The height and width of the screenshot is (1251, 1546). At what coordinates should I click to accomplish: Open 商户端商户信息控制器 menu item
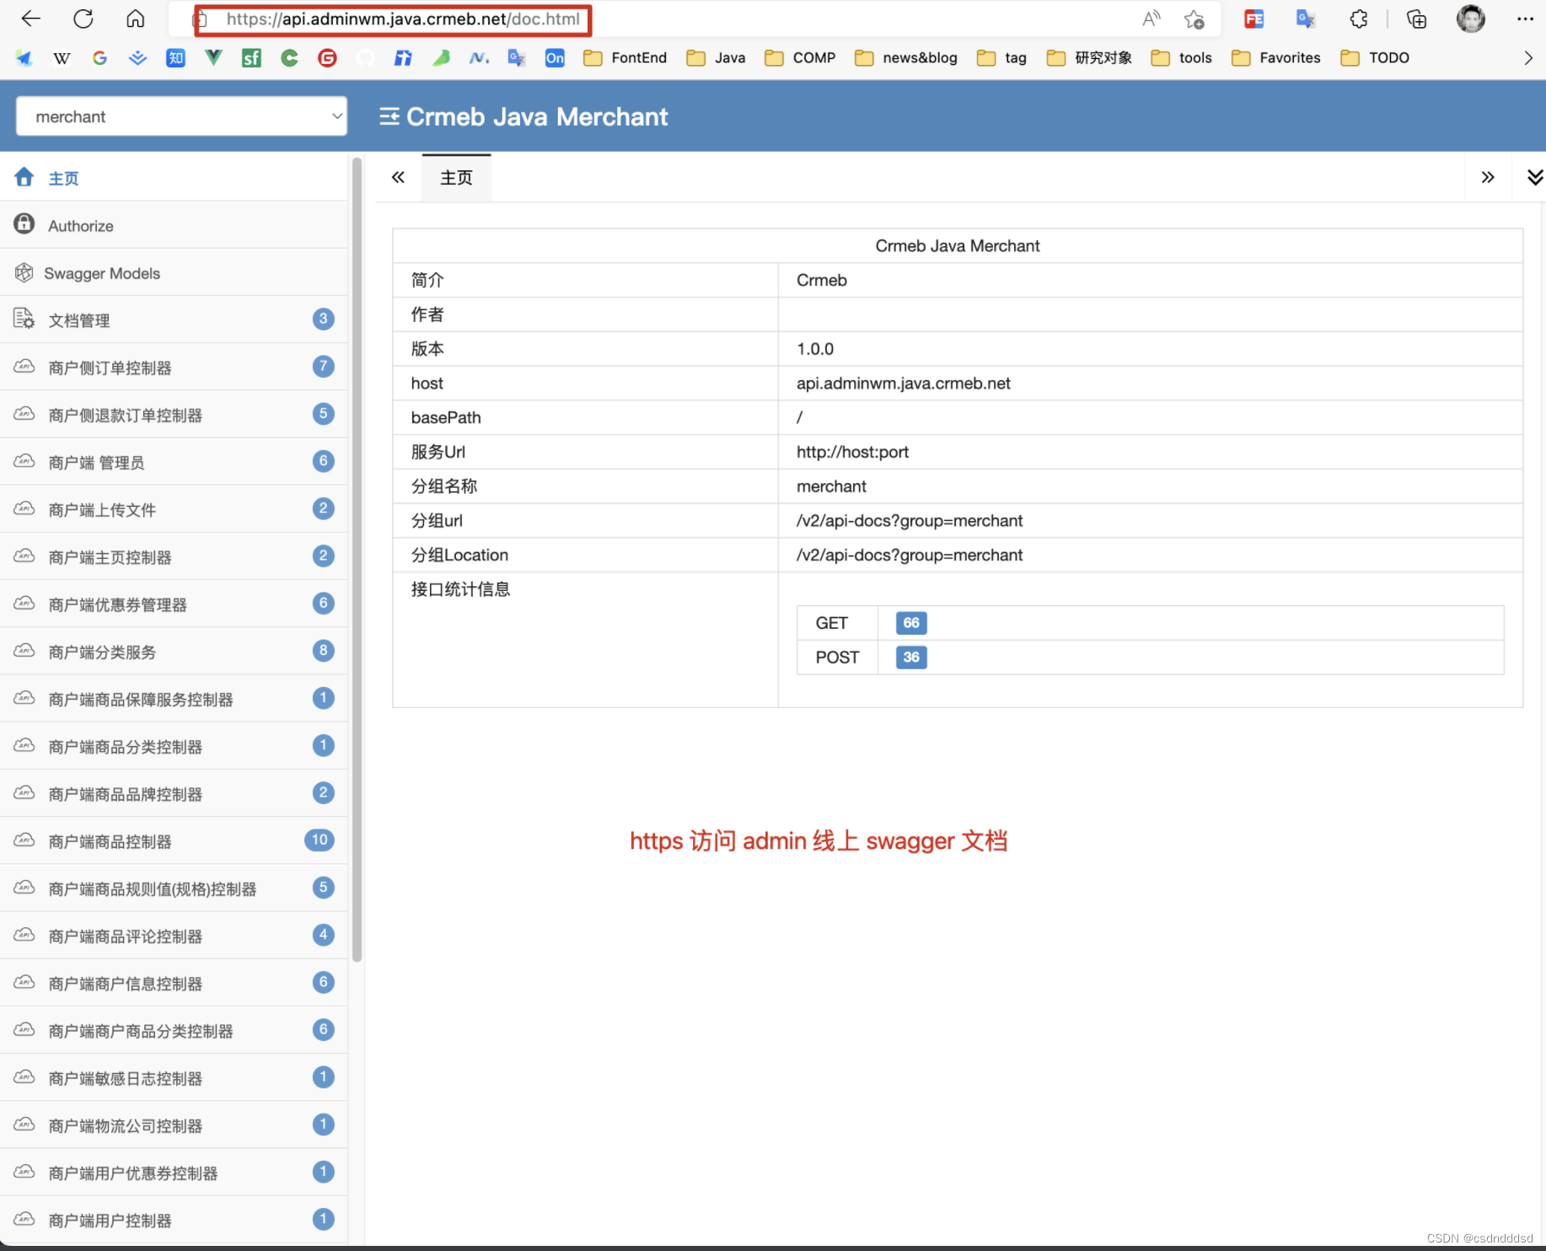pyautogui.click(x=174, y=982)
